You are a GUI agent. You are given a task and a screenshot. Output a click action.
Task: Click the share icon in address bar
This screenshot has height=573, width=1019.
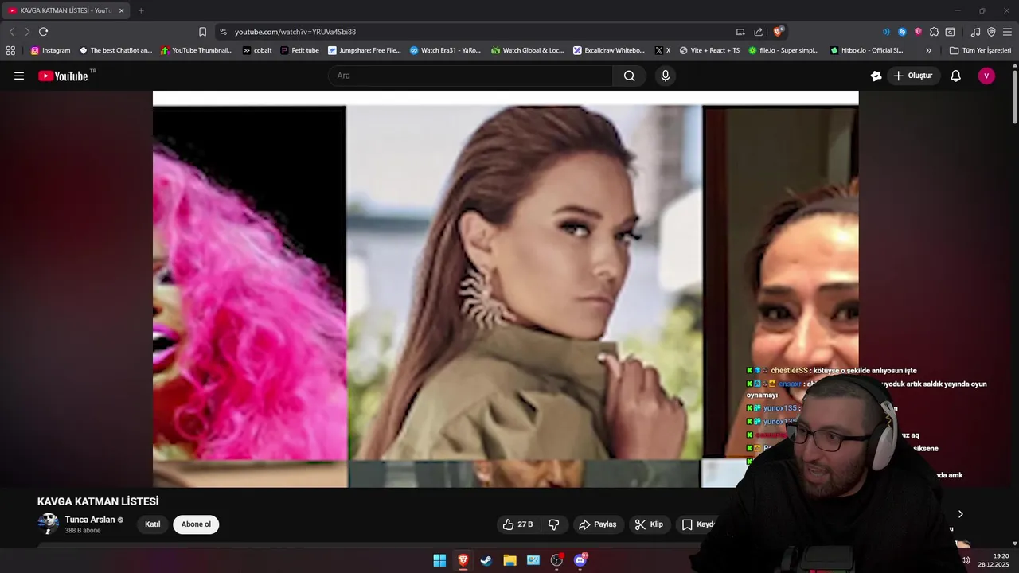point(758,32)
